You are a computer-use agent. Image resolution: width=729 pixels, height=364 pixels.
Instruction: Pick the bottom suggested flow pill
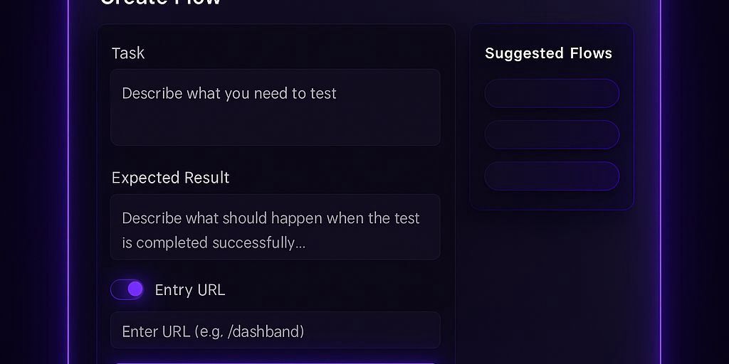point(552,176)
